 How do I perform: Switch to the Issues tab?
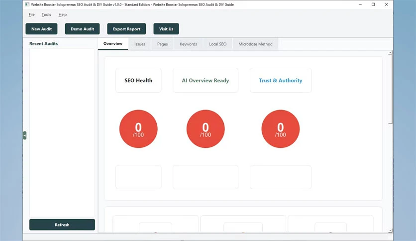139,44
